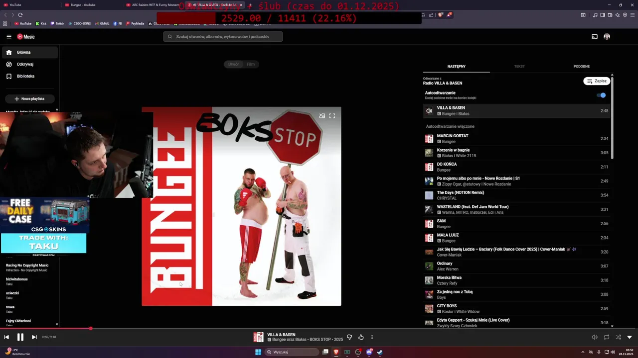Skip to the previous track
This screenshot has width=638, height=358.
pyautogui.click(x=6, y=337)
